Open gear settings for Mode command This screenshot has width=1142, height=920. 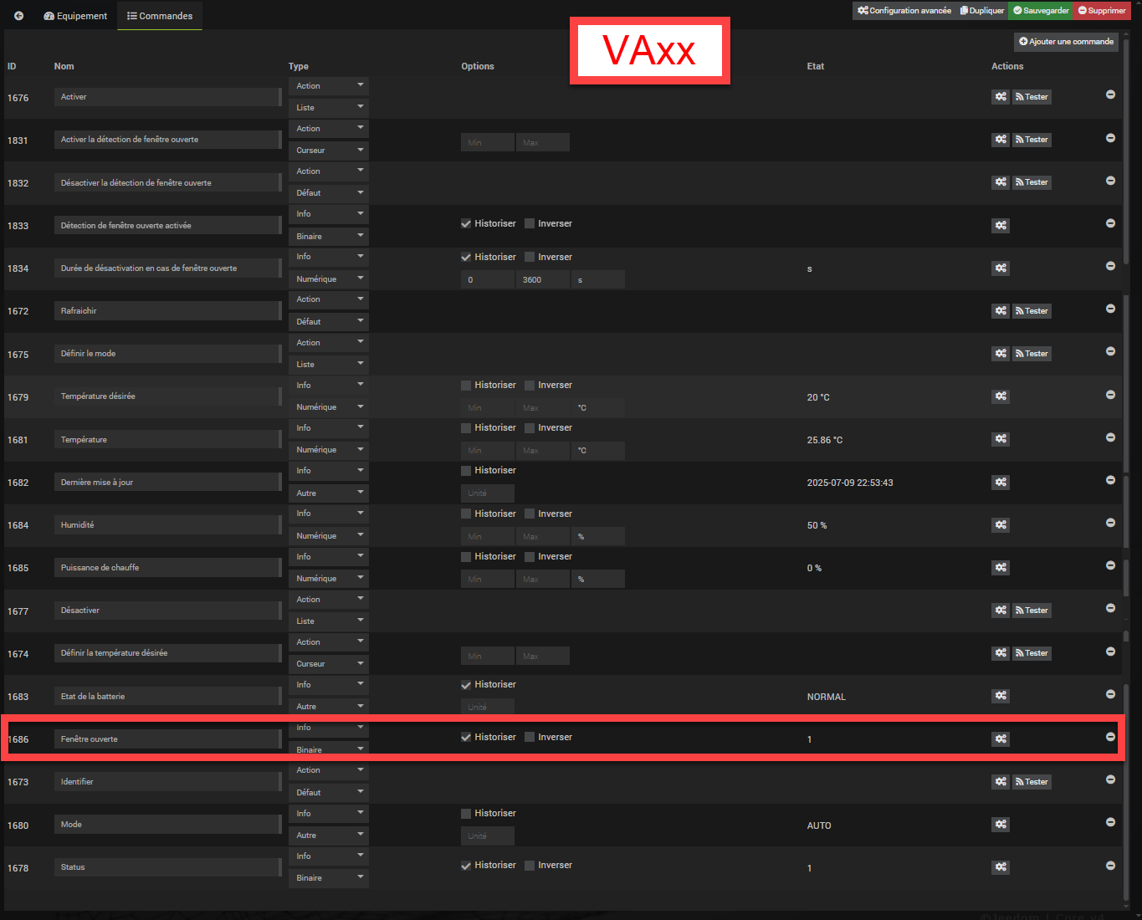pos(1001,825)
